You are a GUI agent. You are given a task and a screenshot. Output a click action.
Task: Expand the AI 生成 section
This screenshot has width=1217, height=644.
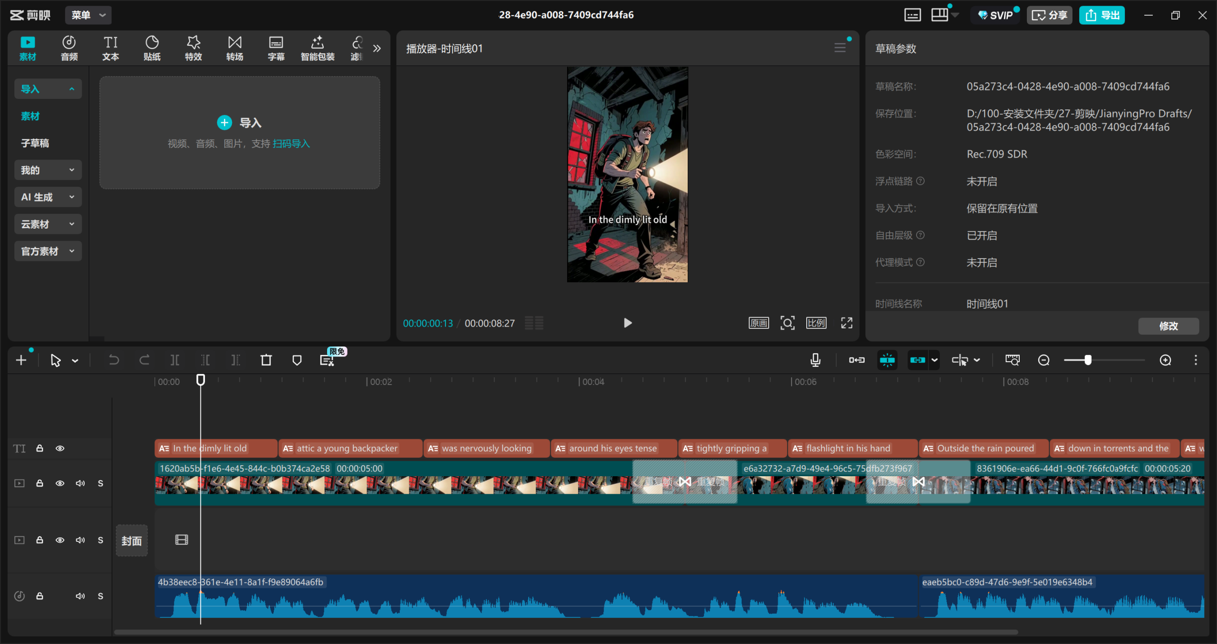(x=48, y=197)
